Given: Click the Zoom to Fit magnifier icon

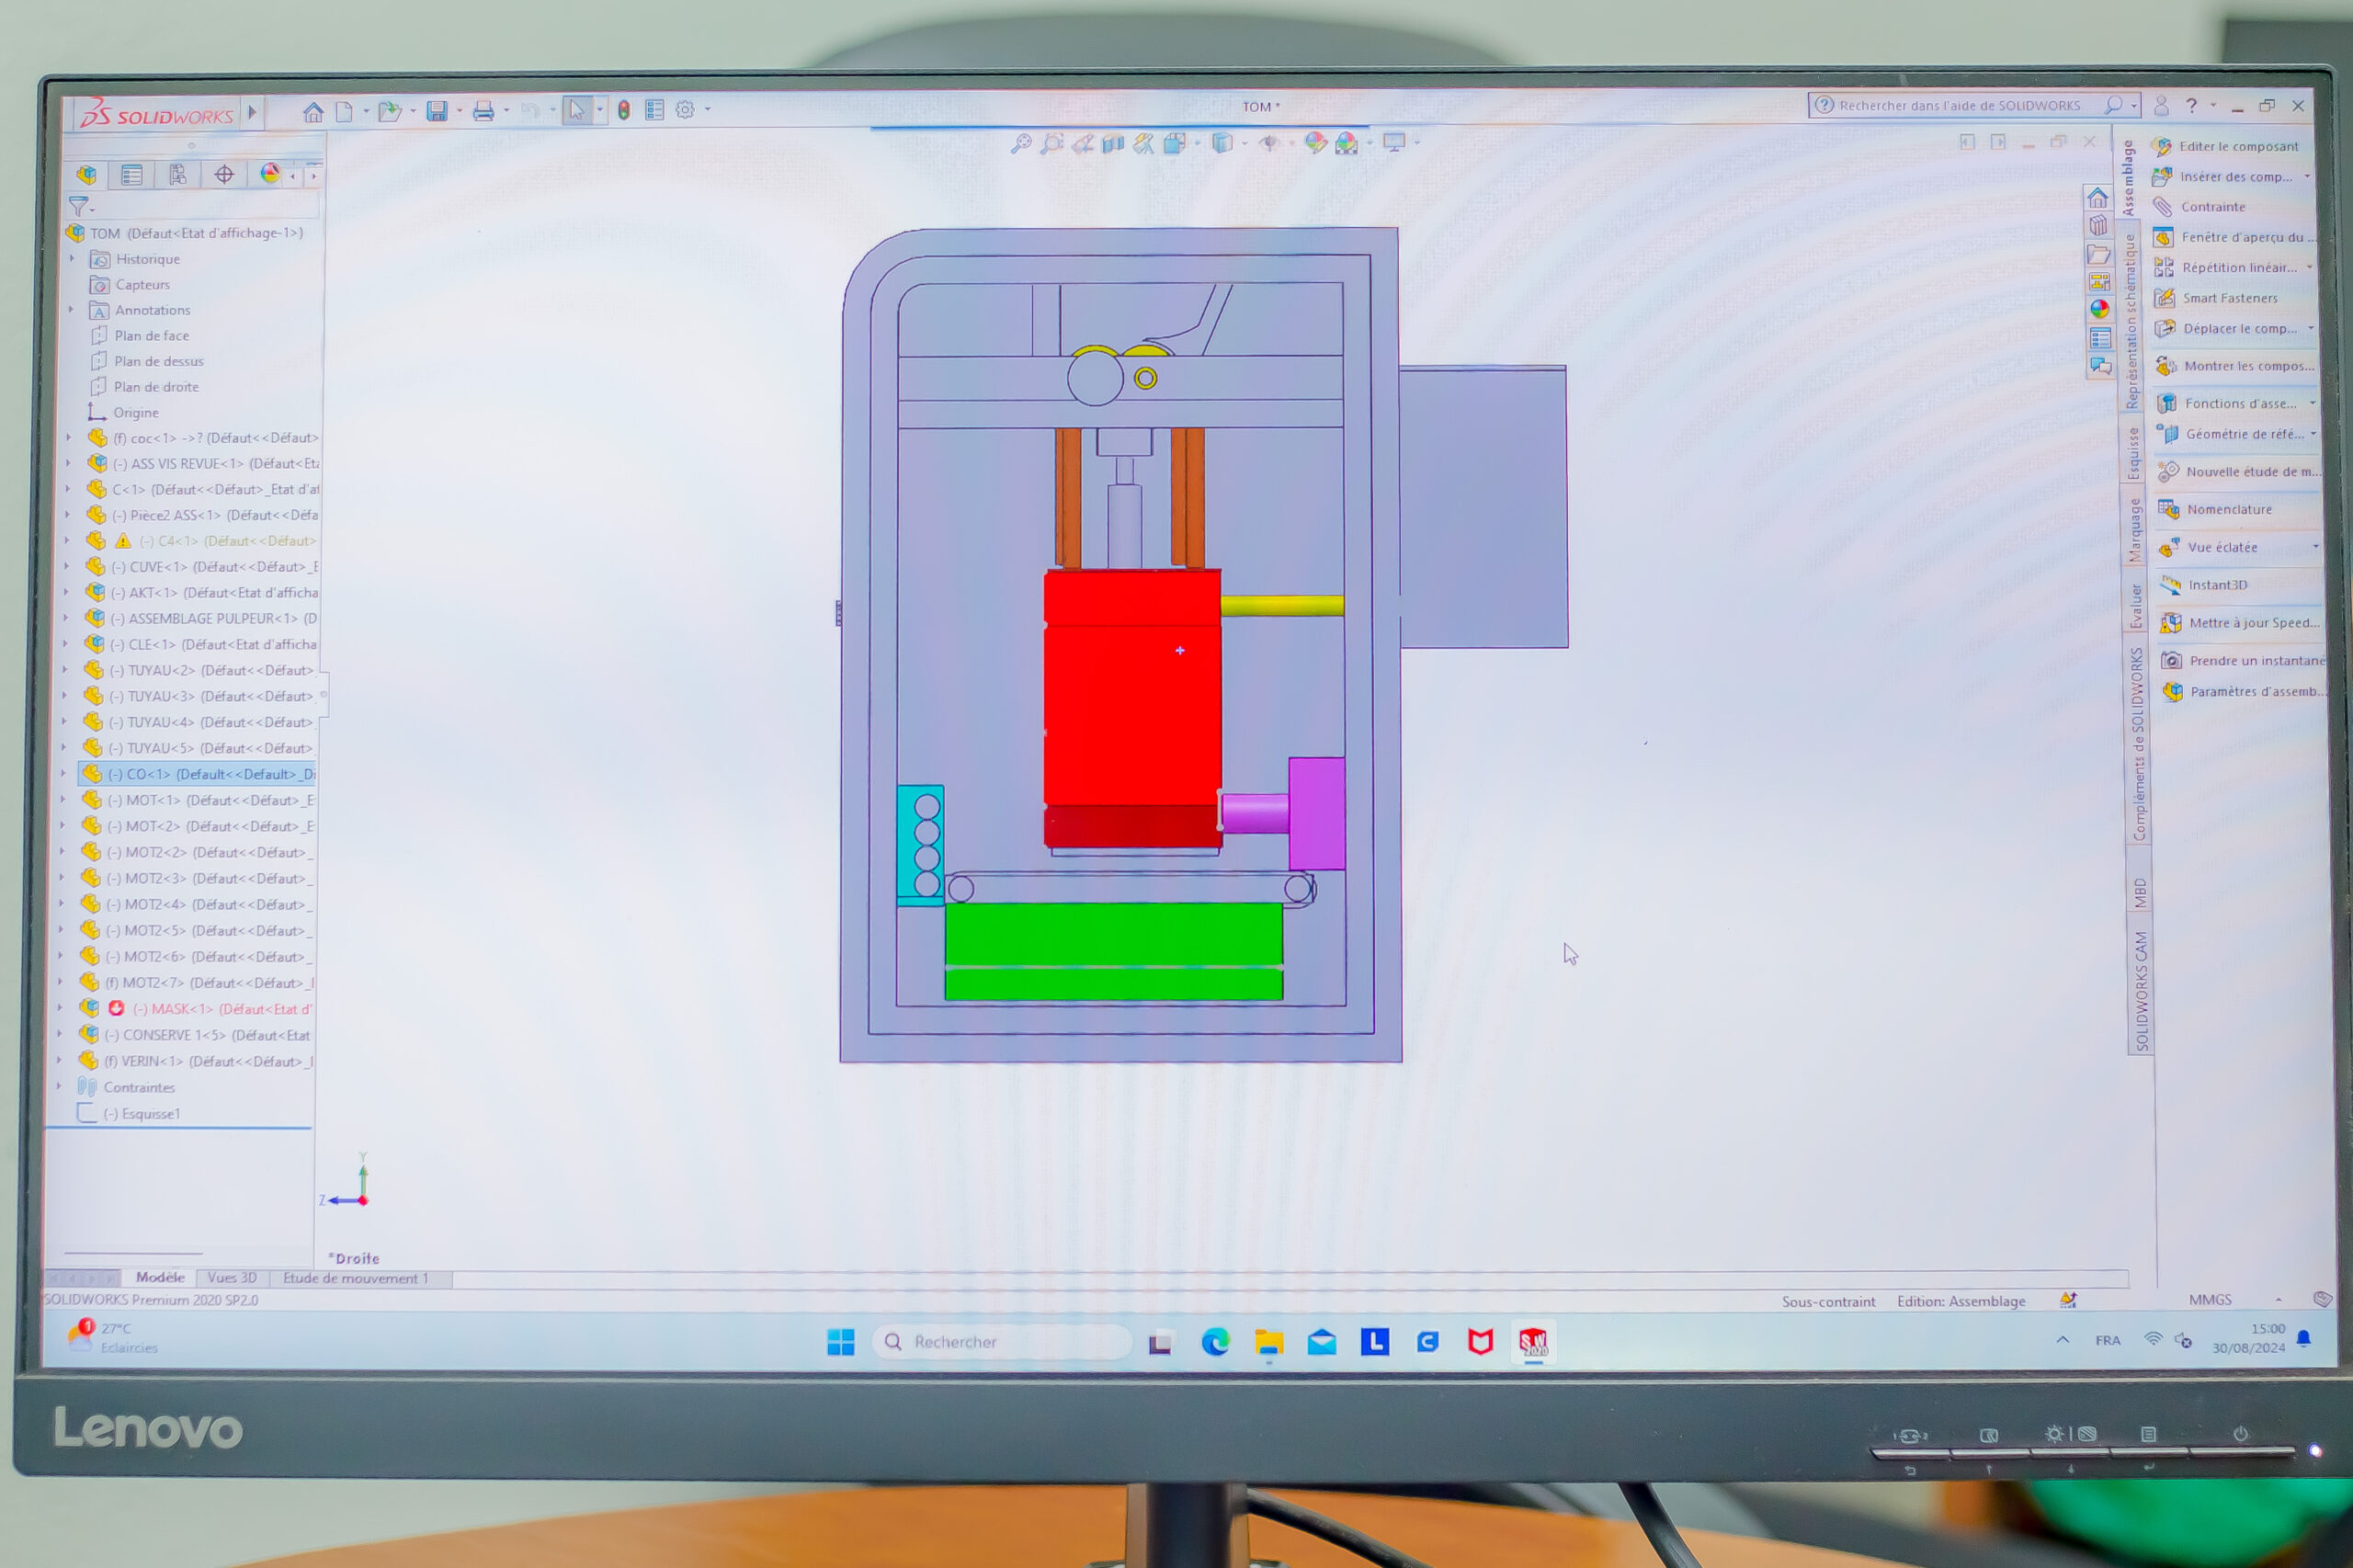Looking at the screenshot, I should pyautogui.click(x=1021, y=144).
